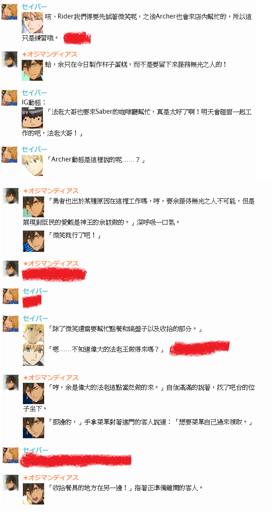Click セイバー avatar next to IG動態 post
Viewport: 279px width, 525px height.
(x=10, y=98)
